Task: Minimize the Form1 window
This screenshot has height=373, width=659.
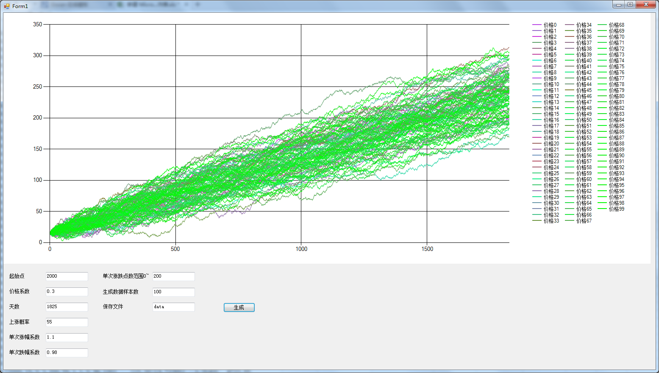Action: coord(619,4)
